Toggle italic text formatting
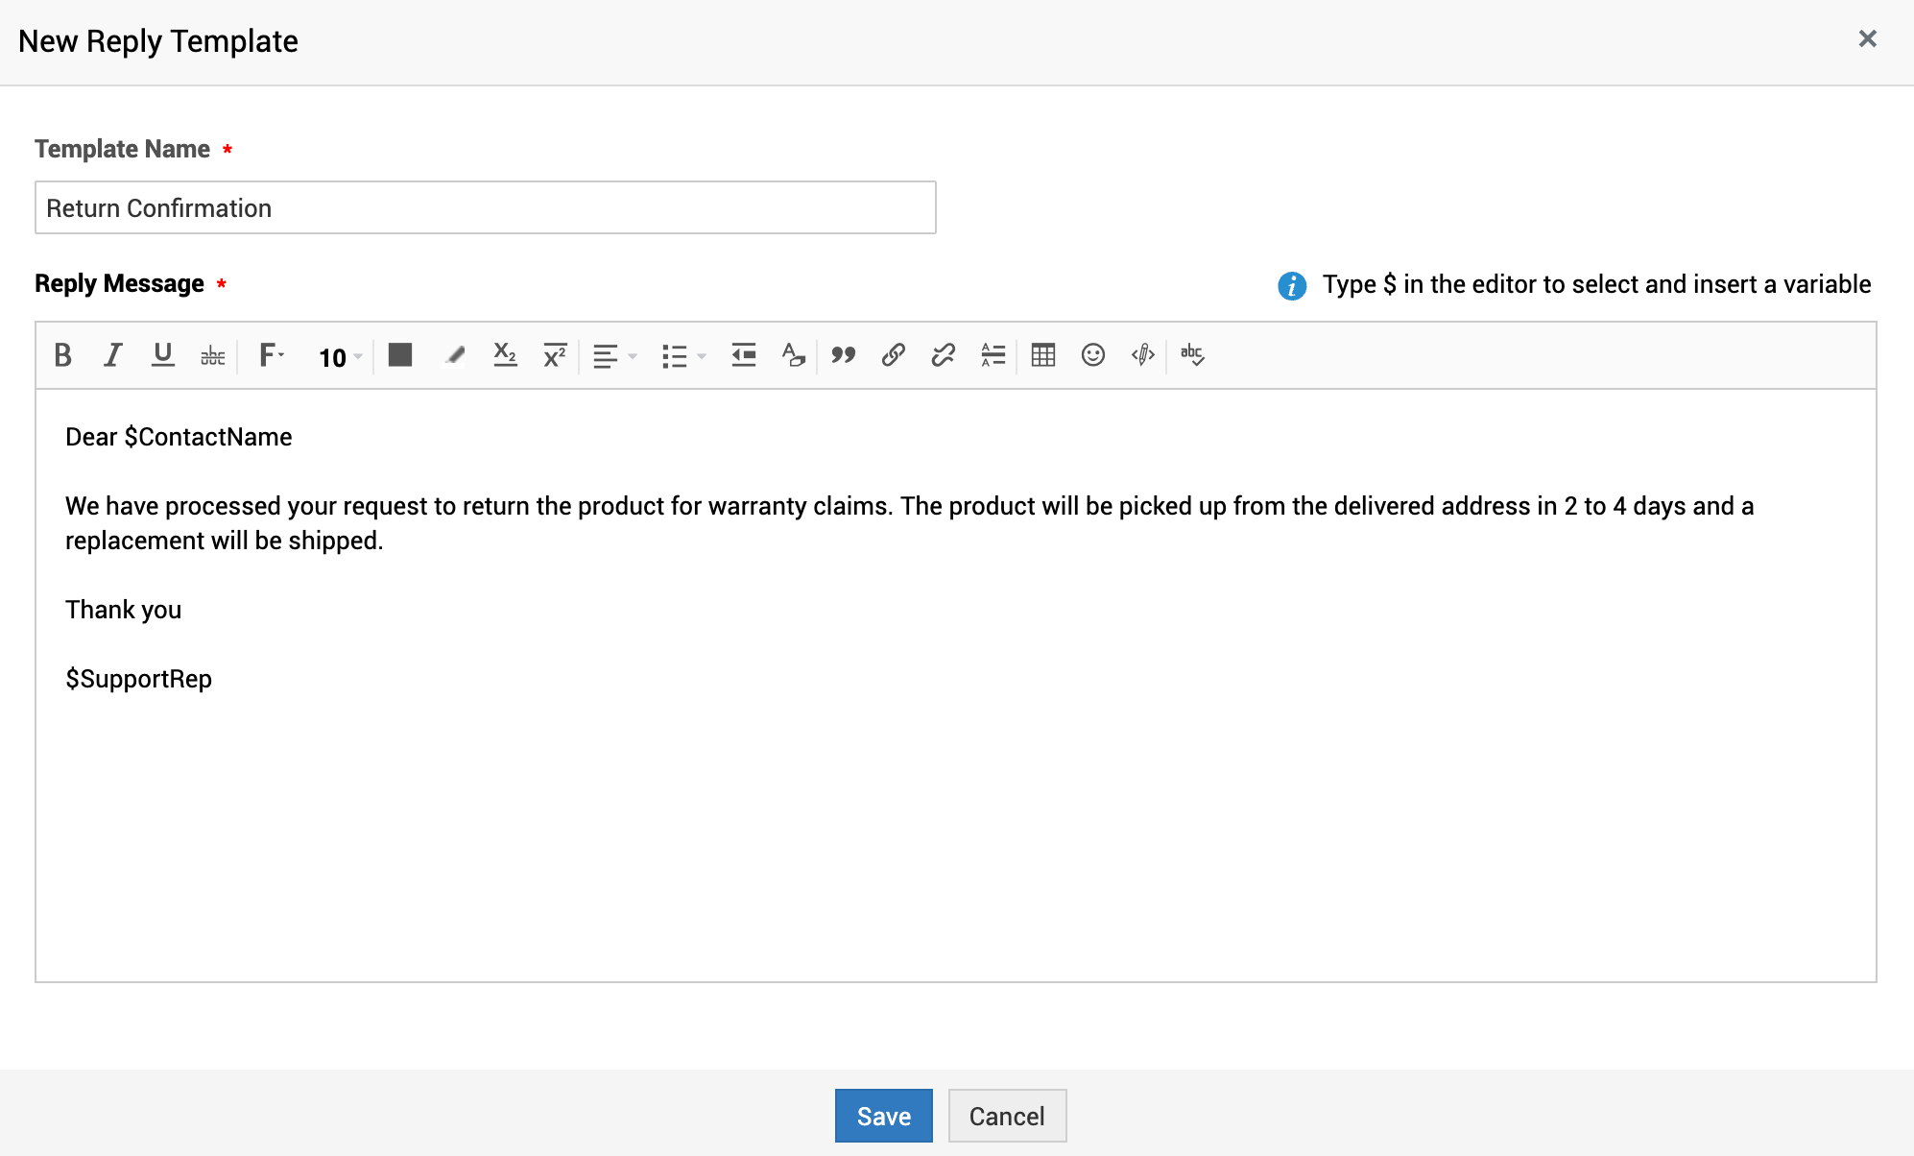 [113, 355]
